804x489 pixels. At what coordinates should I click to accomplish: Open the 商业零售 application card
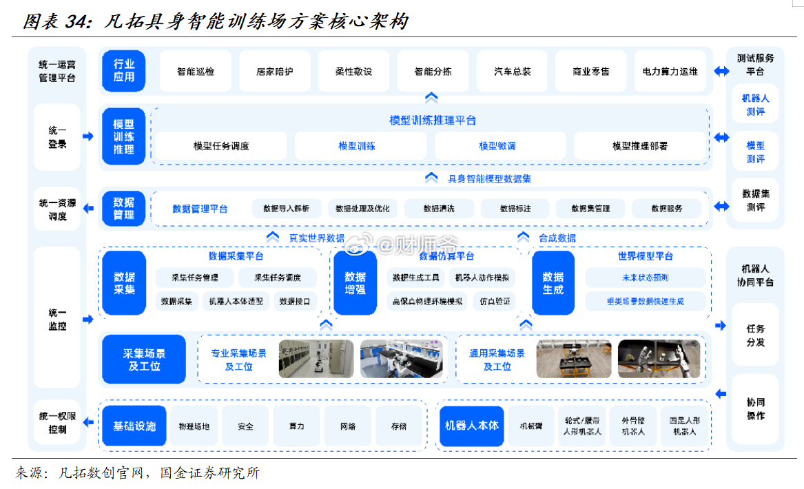(591, 71)
